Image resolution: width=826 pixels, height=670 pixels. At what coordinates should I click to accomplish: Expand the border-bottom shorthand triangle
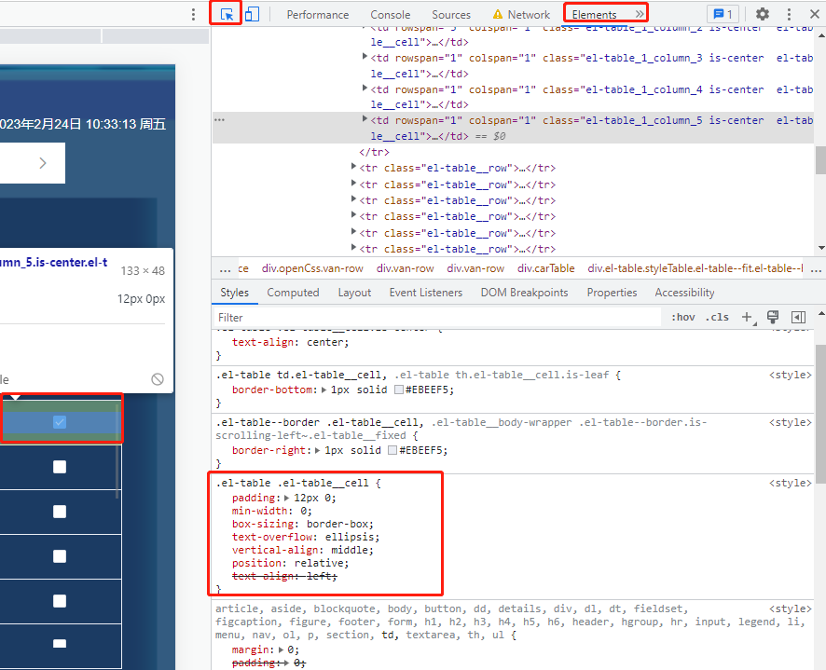pyautogui.click(x=324, y=390)
